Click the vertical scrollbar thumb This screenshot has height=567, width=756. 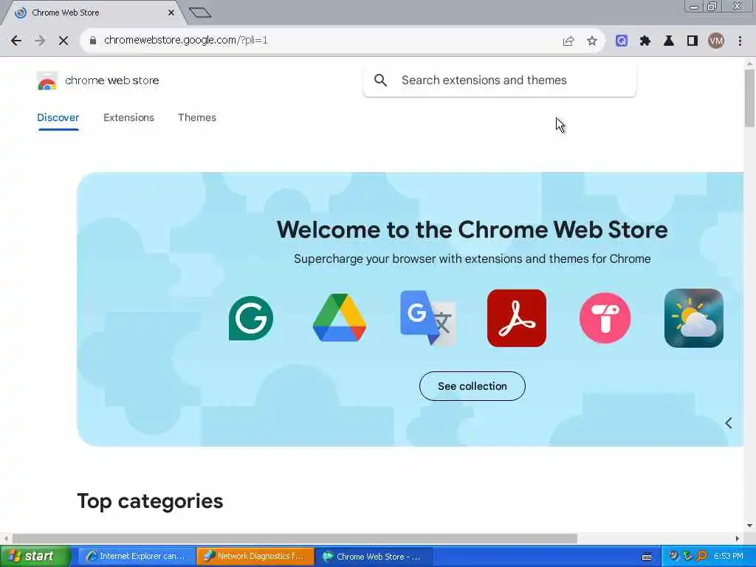(749, 98)
